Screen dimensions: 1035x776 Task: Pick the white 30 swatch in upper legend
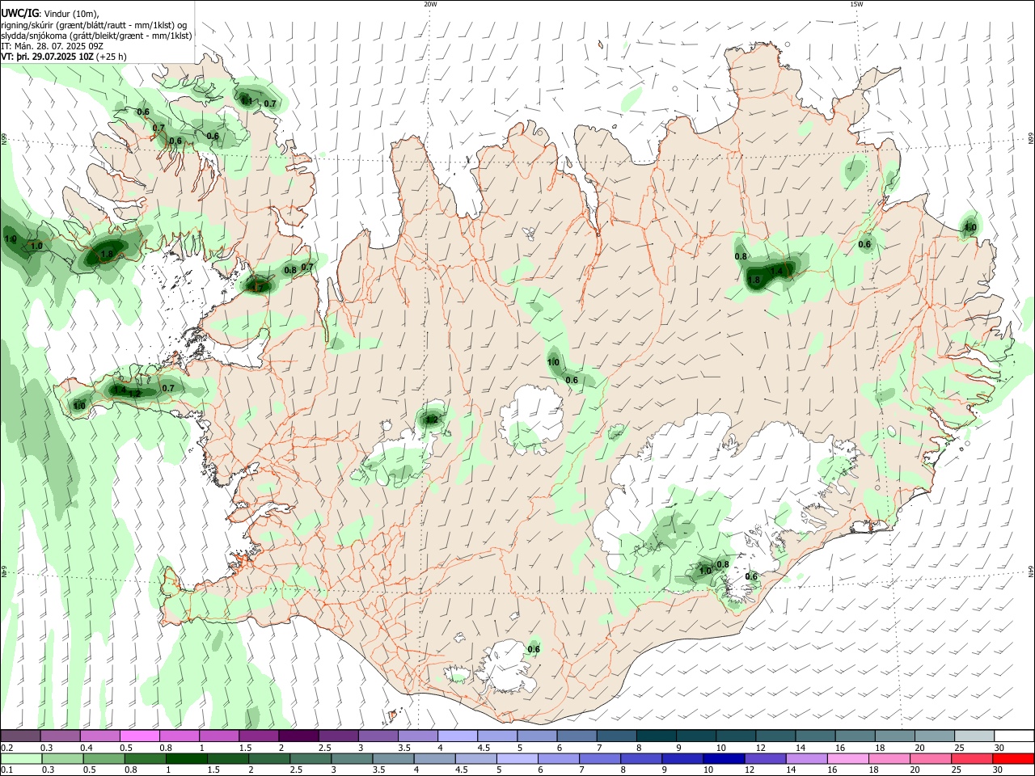1014,736
